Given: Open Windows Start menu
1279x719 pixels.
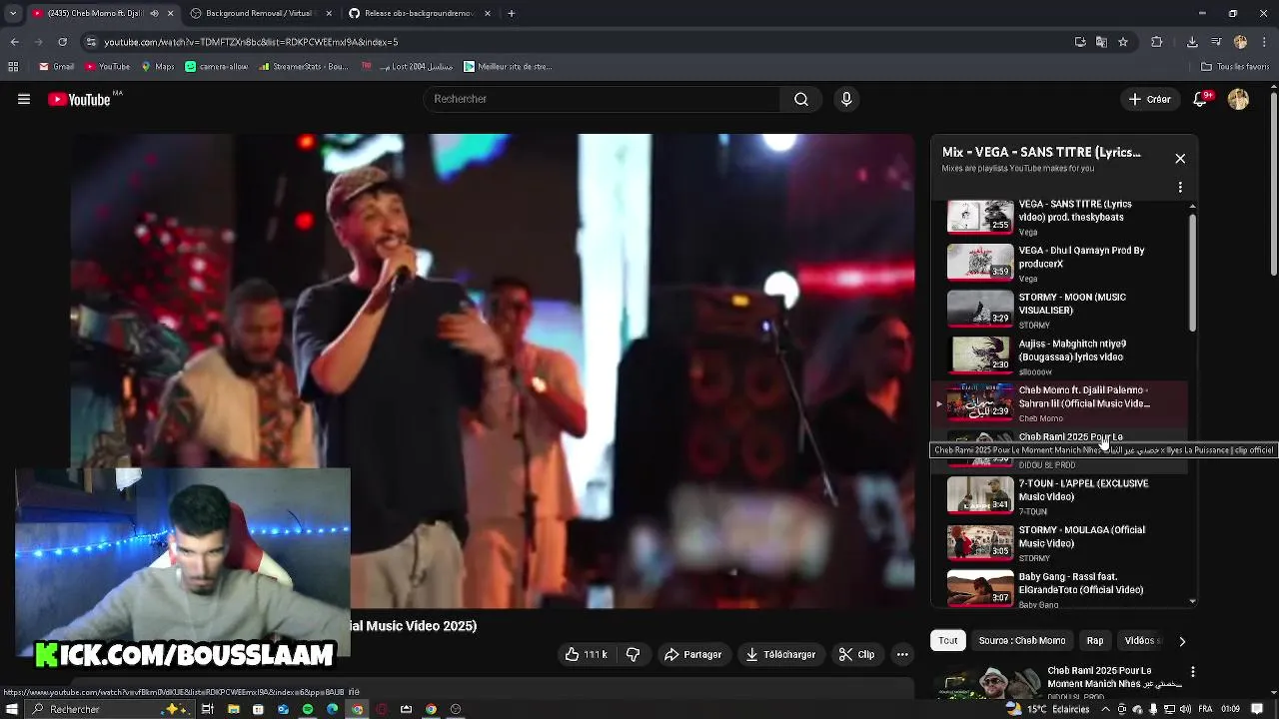Looking at the screenshot, I should tap(12, 709).
